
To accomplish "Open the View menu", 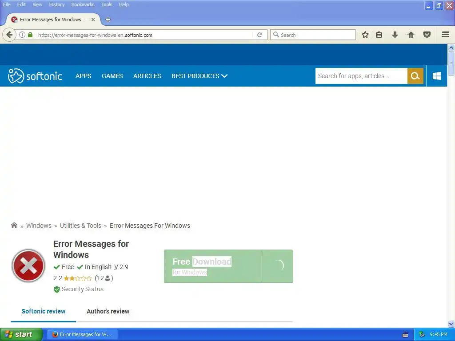I will click(37, 4).
